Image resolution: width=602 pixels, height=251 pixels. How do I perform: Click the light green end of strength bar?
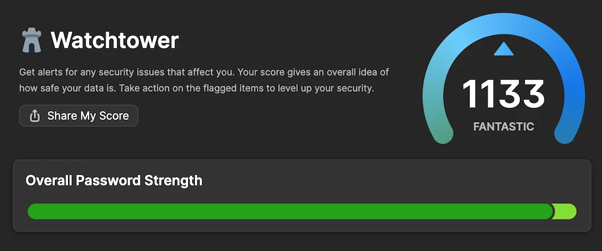[x=565, y=211]
